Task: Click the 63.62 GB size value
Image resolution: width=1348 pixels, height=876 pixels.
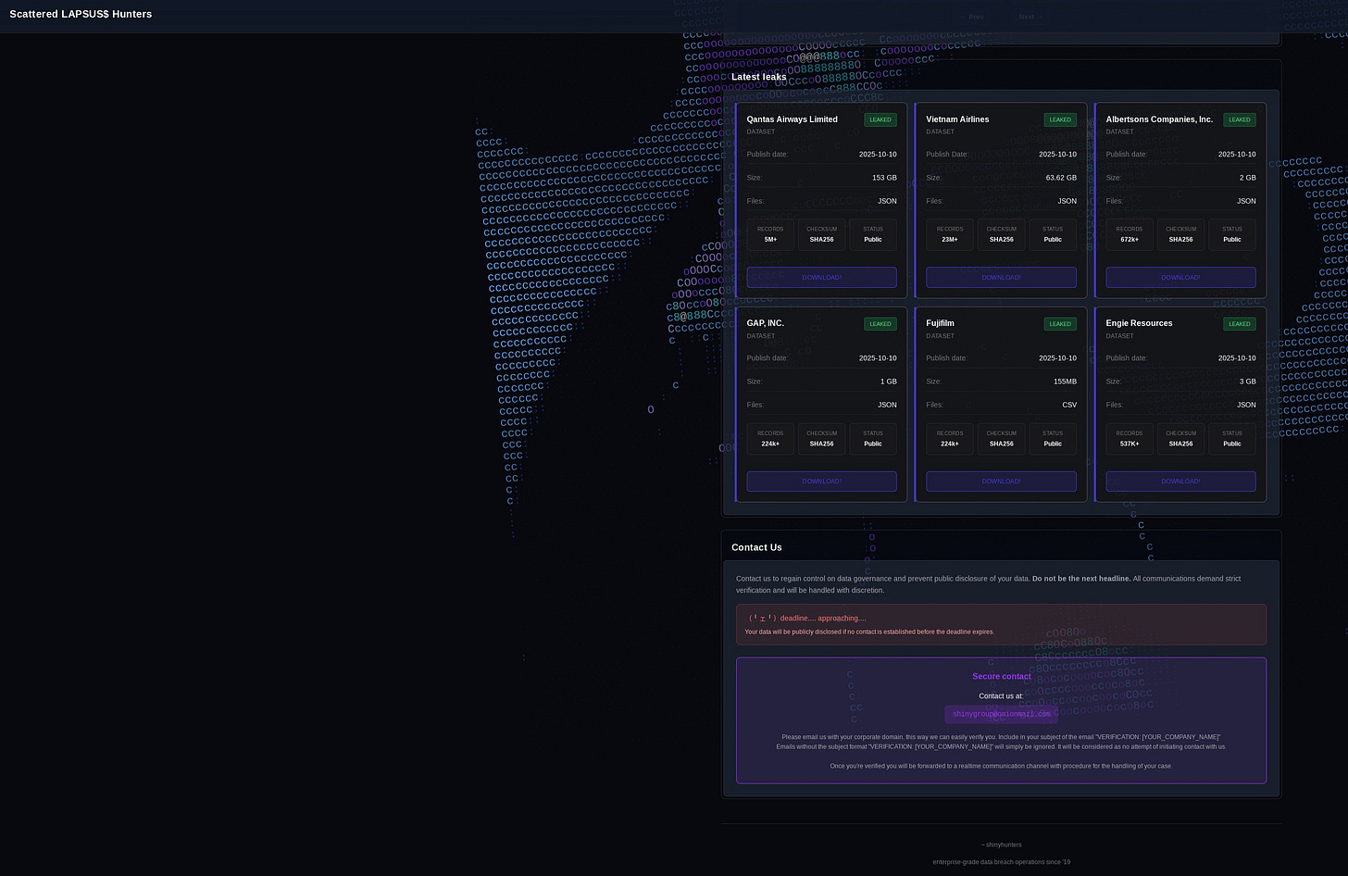Action: pos(1061,178)
